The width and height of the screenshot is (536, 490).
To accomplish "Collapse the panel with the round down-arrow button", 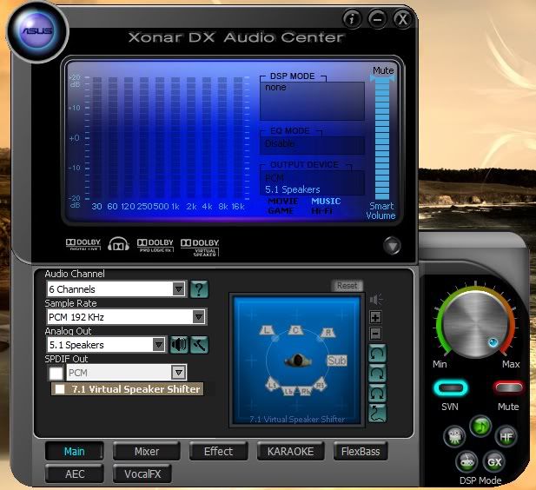I will click(x=392, y=246).
